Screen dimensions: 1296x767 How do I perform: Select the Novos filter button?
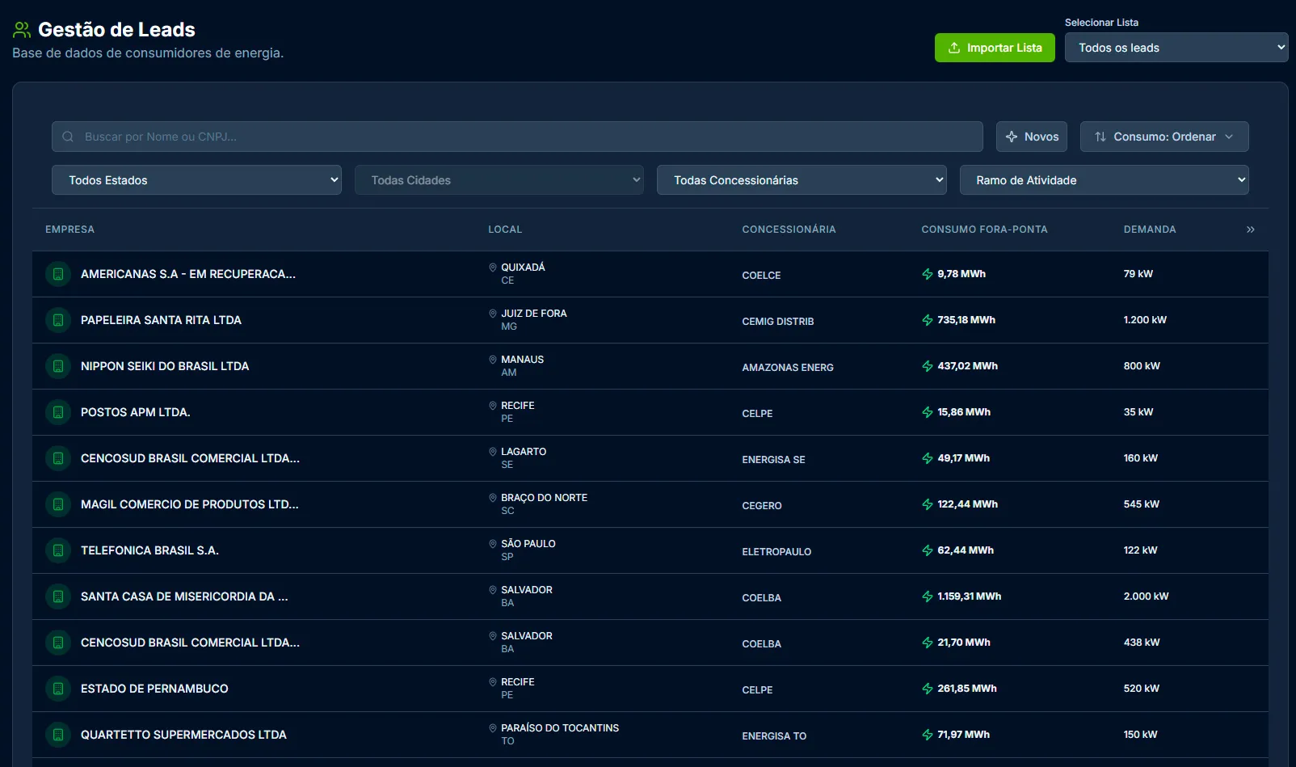click(1032, 137)
